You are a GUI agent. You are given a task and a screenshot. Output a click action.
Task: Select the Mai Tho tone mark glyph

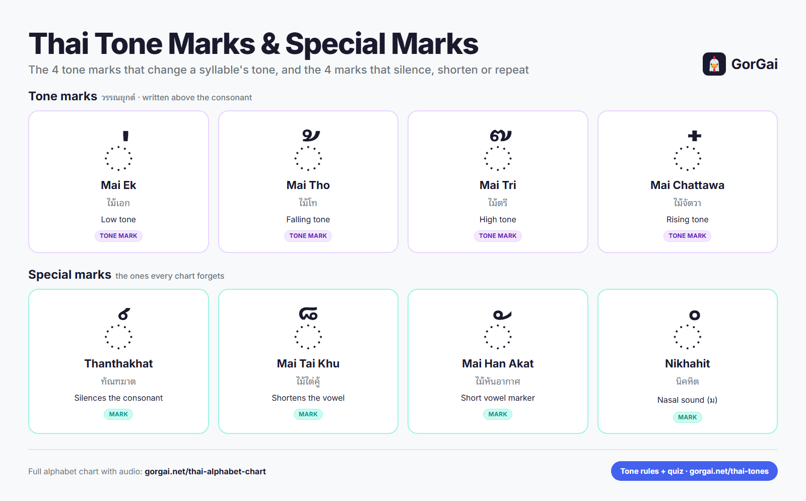tap(311, 135)
